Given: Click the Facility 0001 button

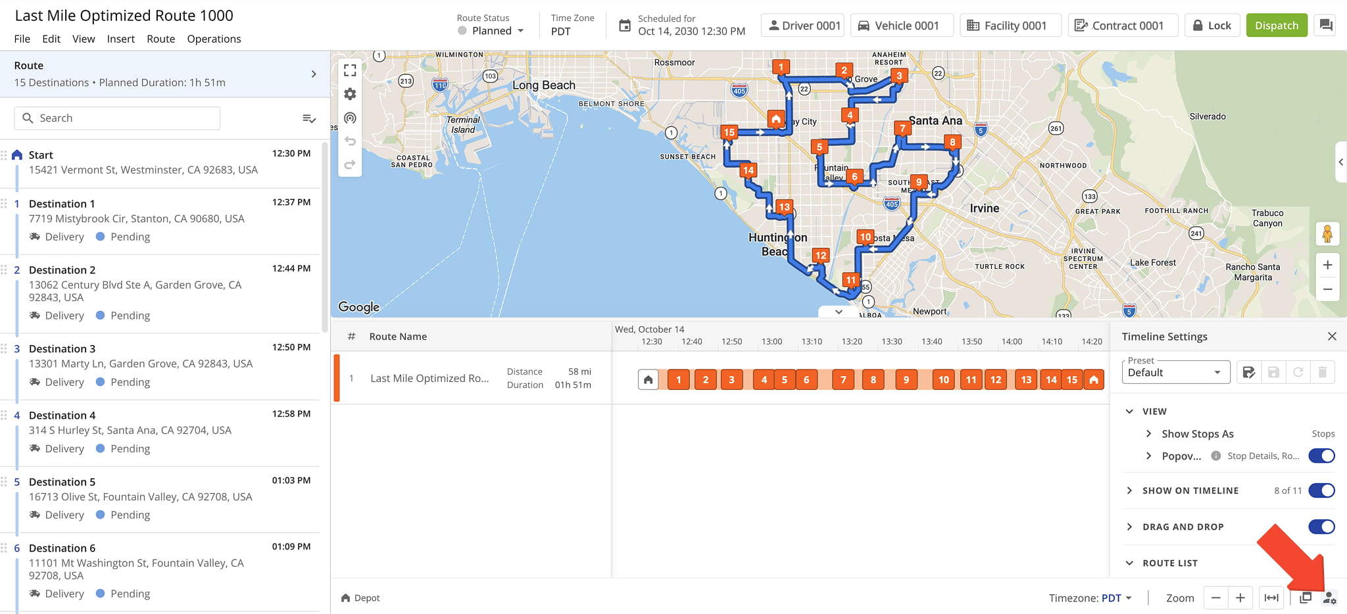Looking at the screenshot, I should [x=1011, y=25].
